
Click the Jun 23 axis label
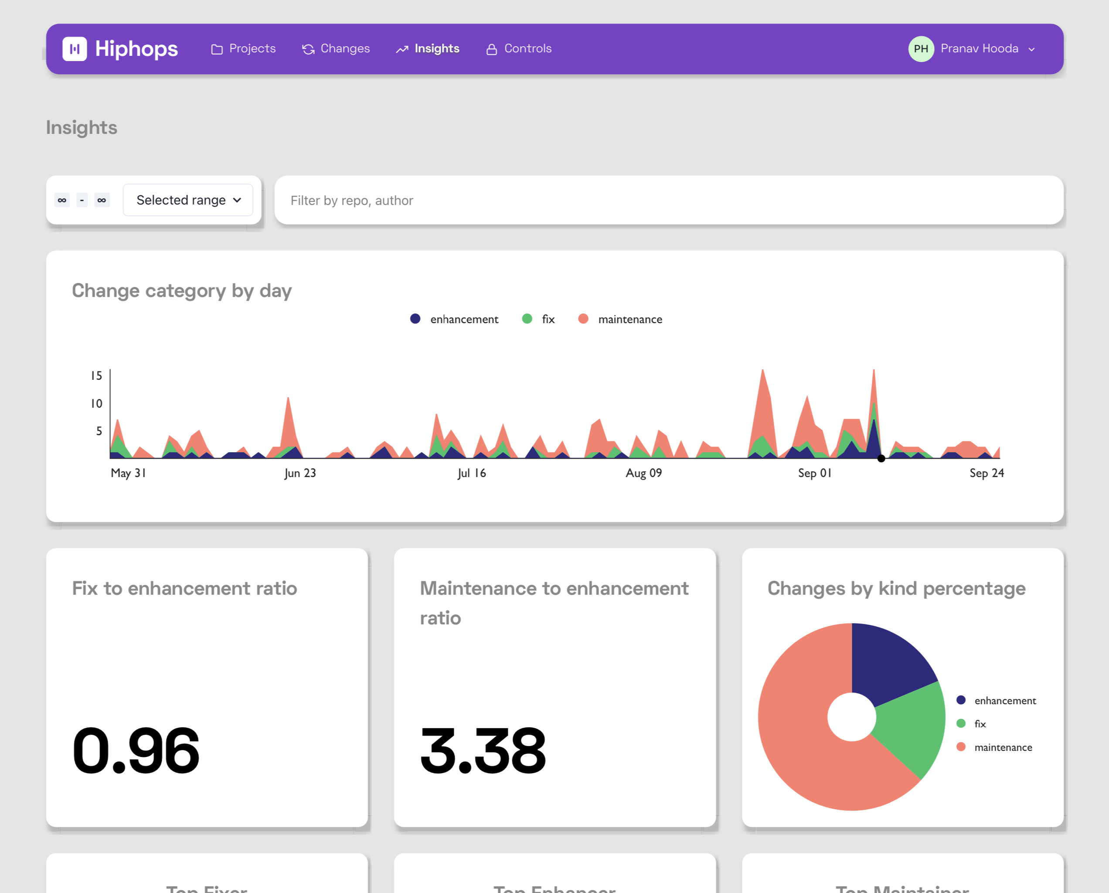[300, 473]
